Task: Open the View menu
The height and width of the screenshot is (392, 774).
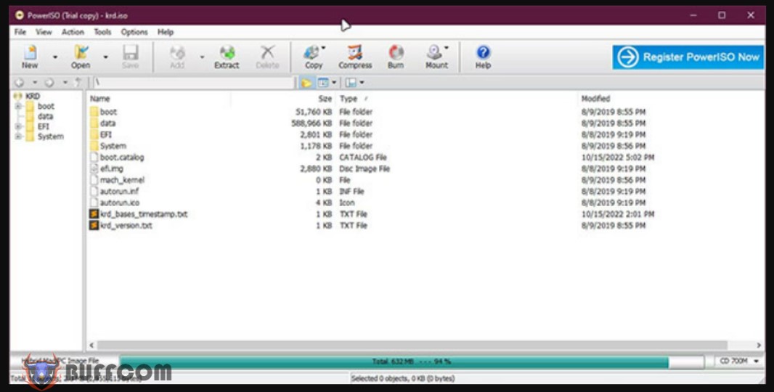Action: [x=44, y=32]
